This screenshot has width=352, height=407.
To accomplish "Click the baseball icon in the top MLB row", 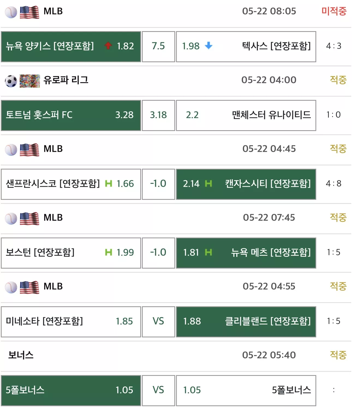I will coord(11,12).
